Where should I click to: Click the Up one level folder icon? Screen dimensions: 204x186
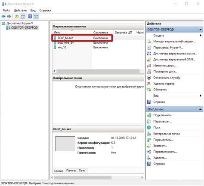[x=17, y=16]
